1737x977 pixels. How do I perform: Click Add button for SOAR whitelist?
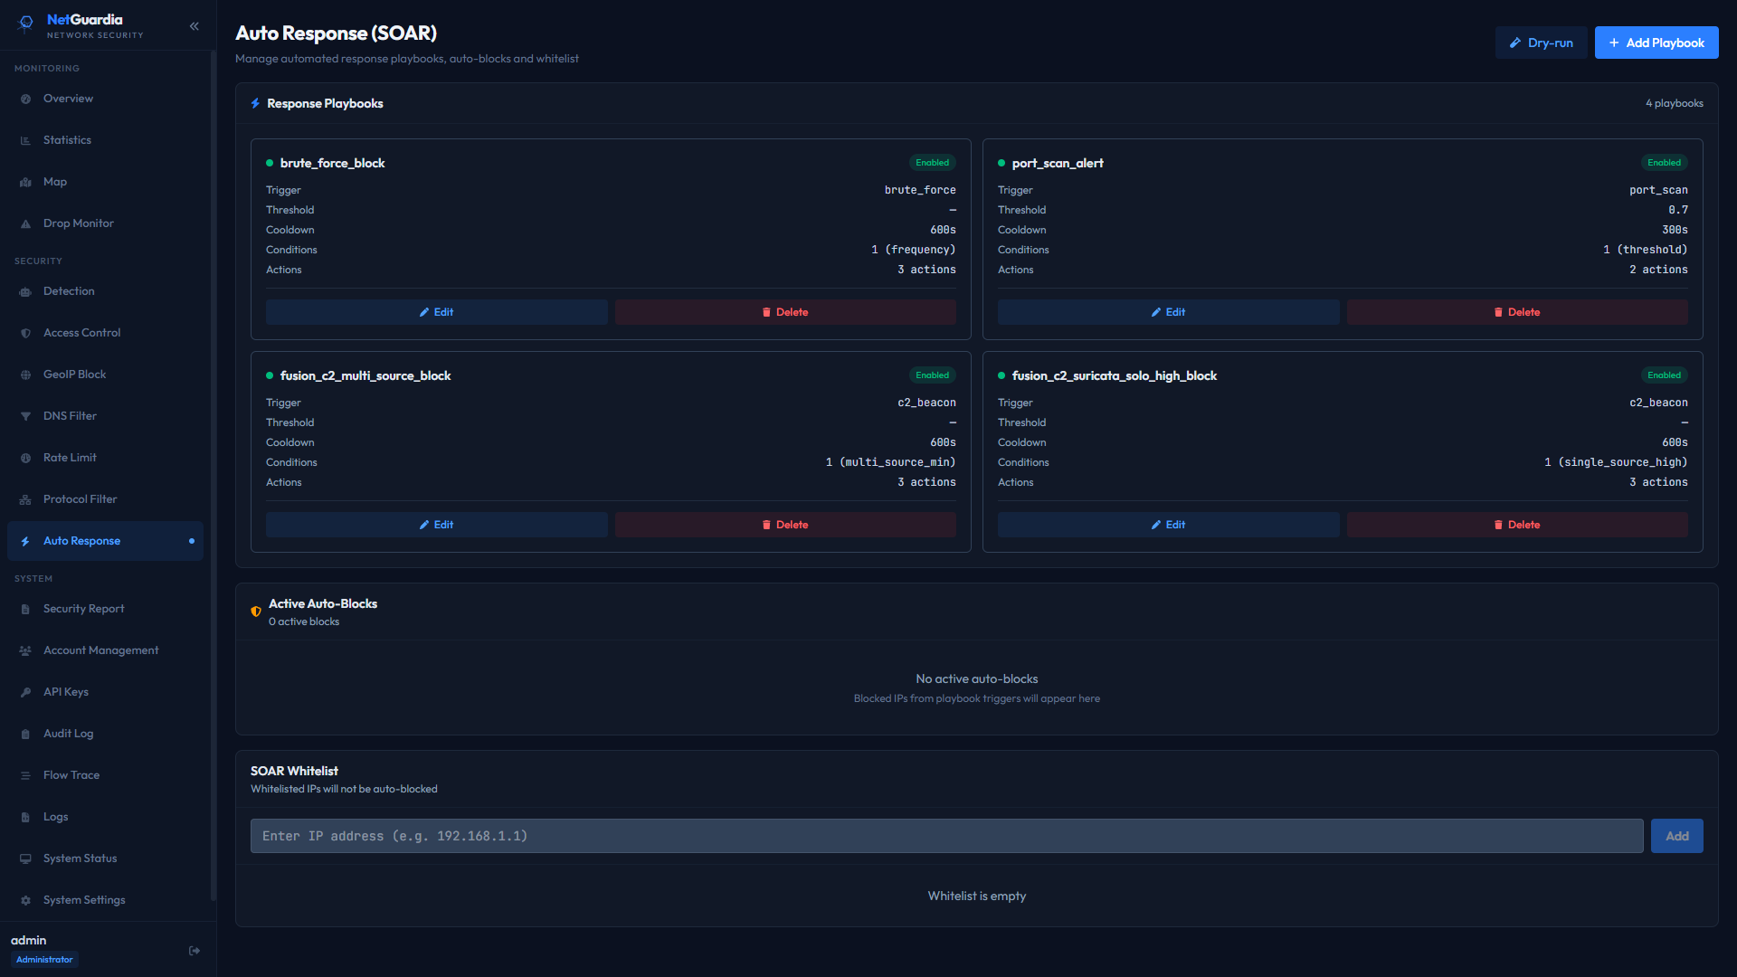[1676, 836]
